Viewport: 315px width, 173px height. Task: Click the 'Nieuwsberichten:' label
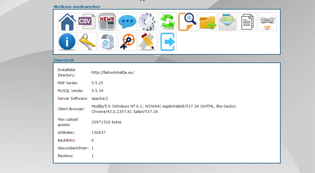click(x=73, y=148)
